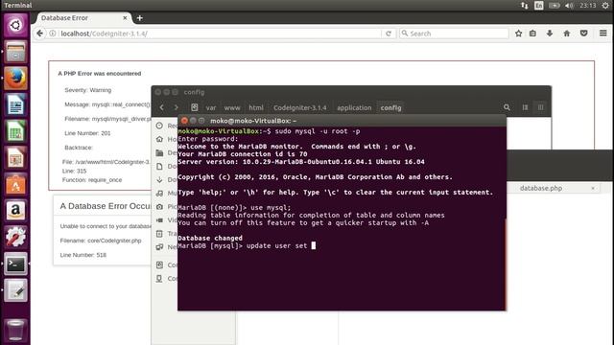Open battery indicator menu
614x345 pixels.
(x=554, y=6)
